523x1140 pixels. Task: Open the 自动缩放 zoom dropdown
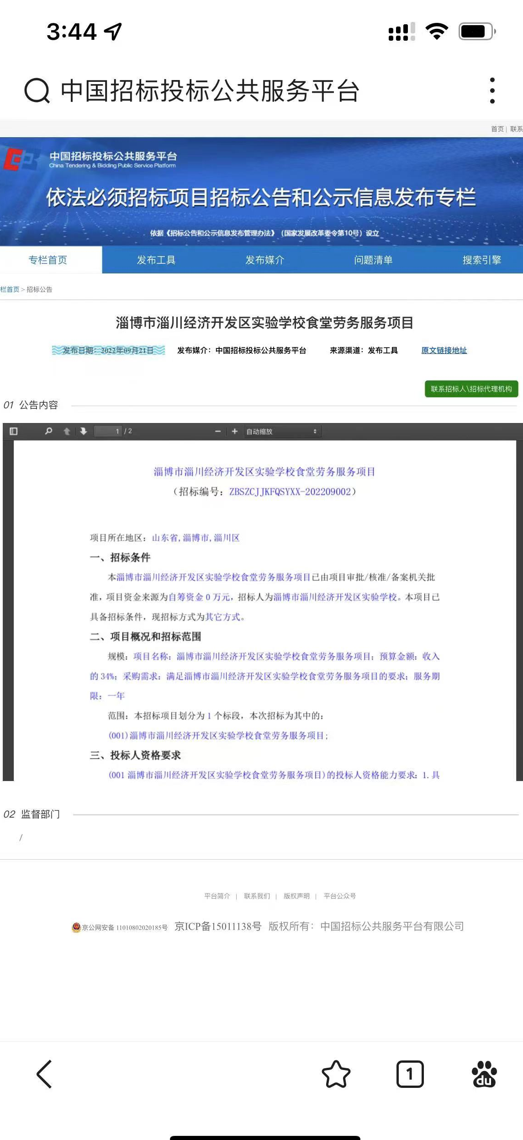[282, 431]
